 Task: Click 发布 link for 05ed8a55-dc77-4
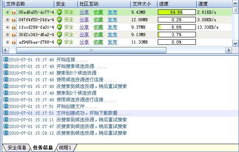point(112,12)
